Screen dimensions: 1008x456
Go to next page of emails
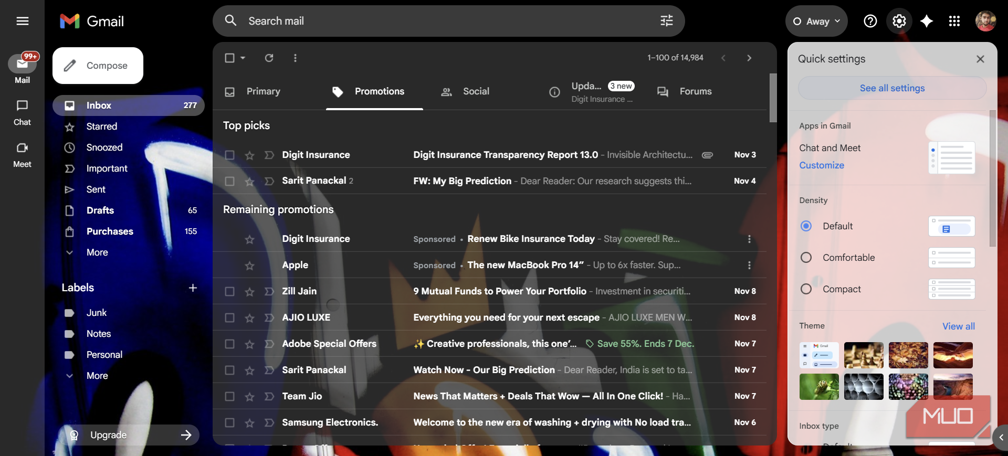coord(749,58)
